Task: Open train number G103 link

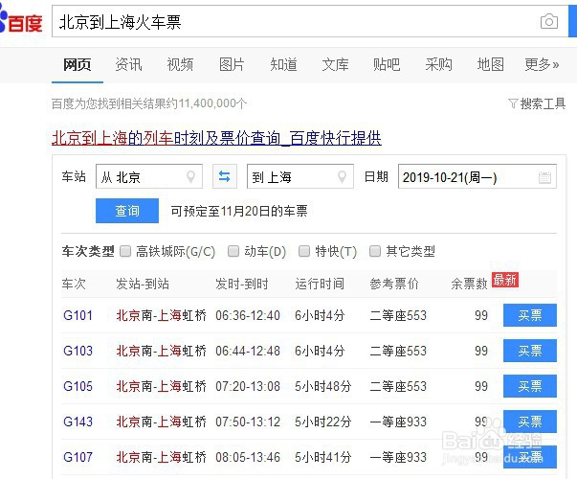Action: pyautogui.click(x=78, y=352)
